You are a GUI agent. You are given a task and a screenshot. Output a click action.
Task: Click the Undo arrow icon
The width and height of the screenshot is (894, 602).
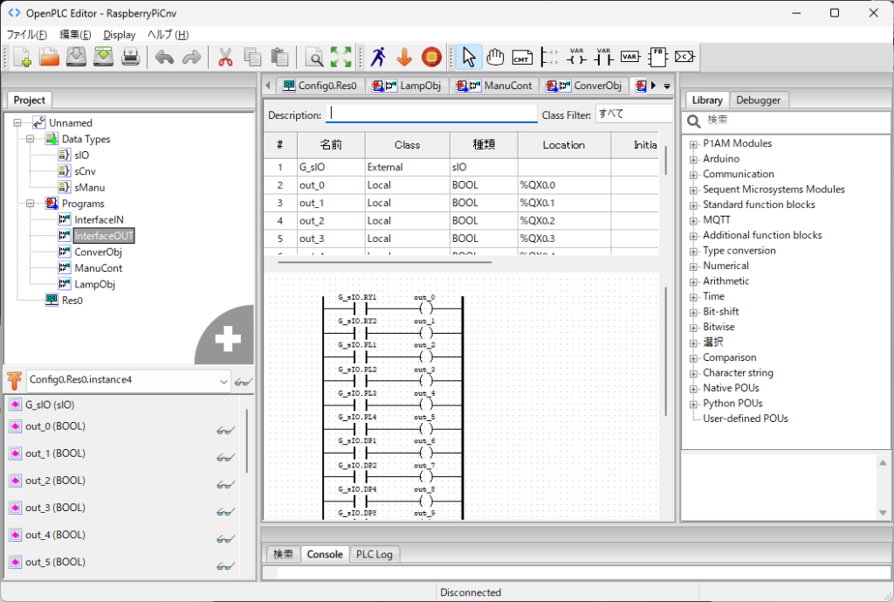click(165, 57)
